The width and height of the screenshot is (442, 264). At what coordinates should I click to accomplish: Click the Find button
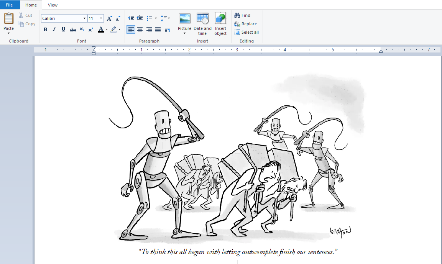point(242,15)
